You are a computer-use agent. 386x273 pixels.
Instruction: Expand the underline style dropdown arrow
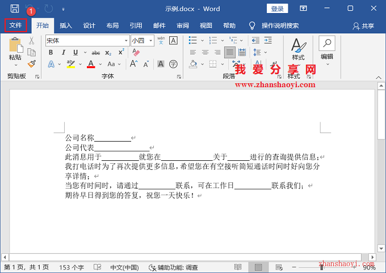(85, 52)
